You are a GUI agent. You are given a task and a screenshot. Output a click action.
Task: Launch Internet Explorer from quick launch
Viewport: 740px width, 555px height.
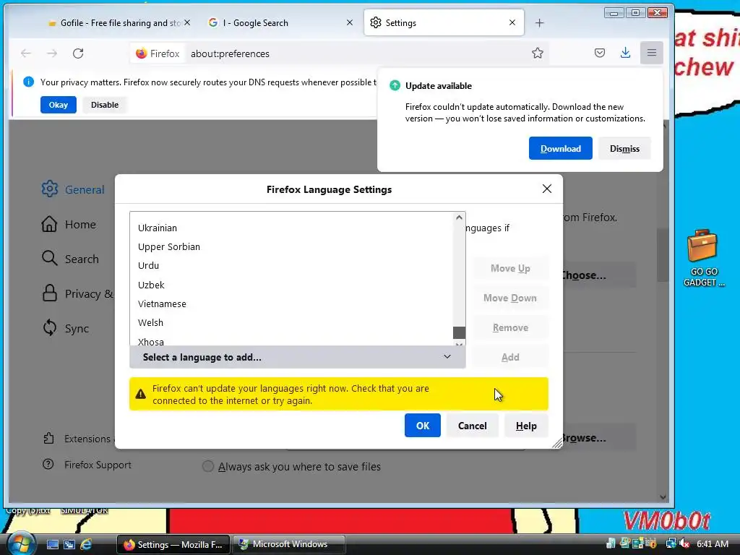coord(86,544)
